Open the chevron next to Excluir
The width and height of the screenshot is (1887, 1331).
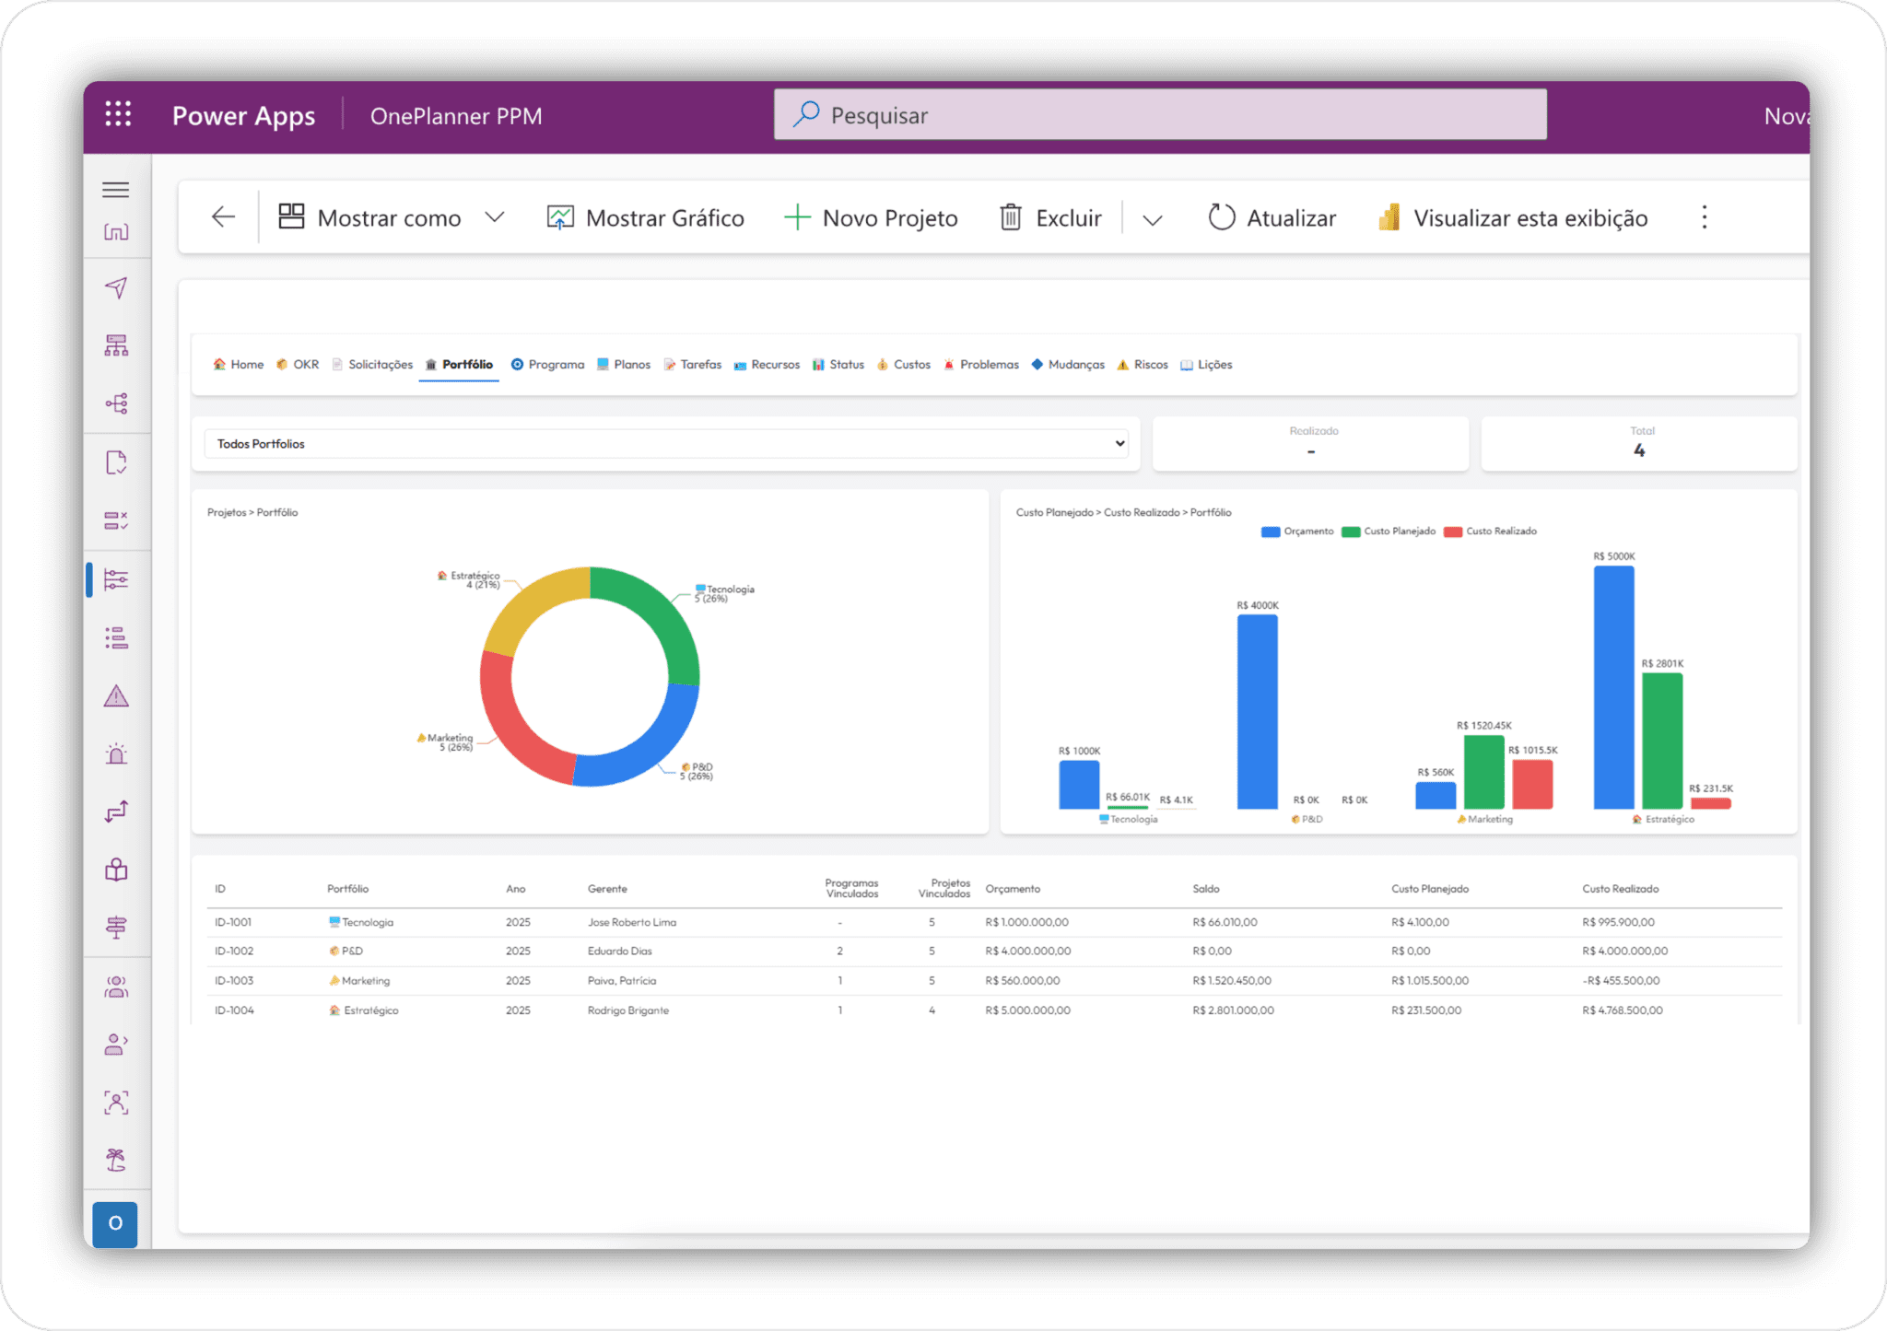pos(1151,219)
